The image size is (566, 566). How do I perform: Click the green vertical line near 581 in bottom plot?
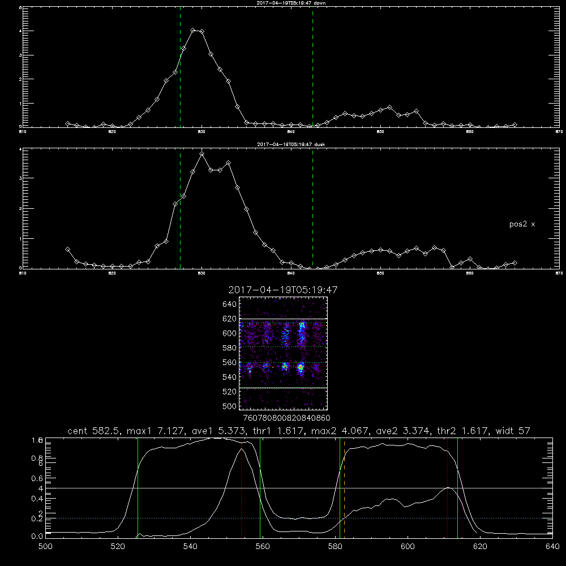click(340, 488)
